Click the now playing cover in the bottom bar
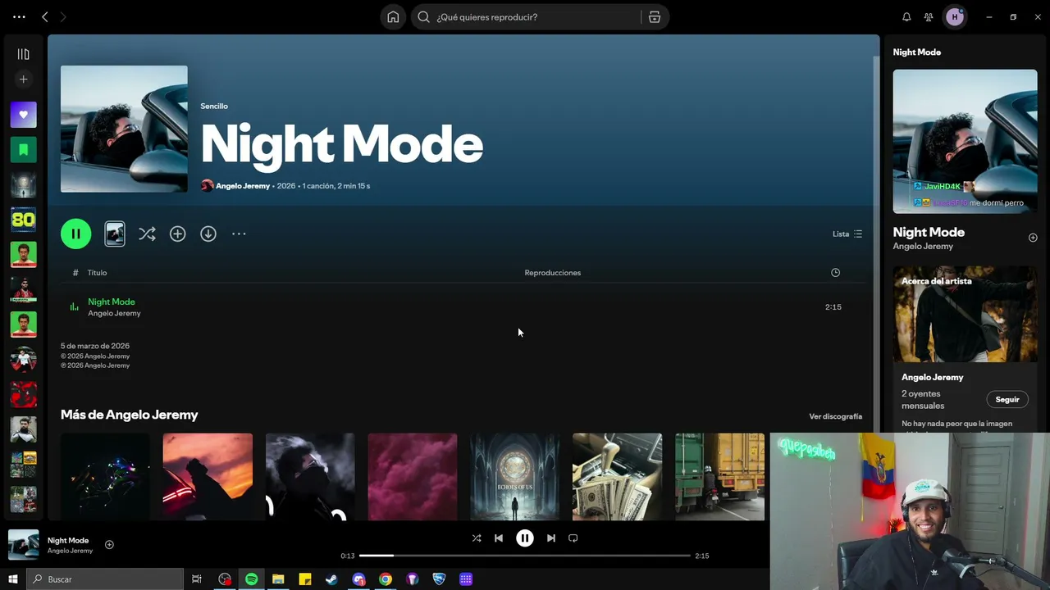The image size is (1050, 590). pyautogui.click(x=23, y=545)
